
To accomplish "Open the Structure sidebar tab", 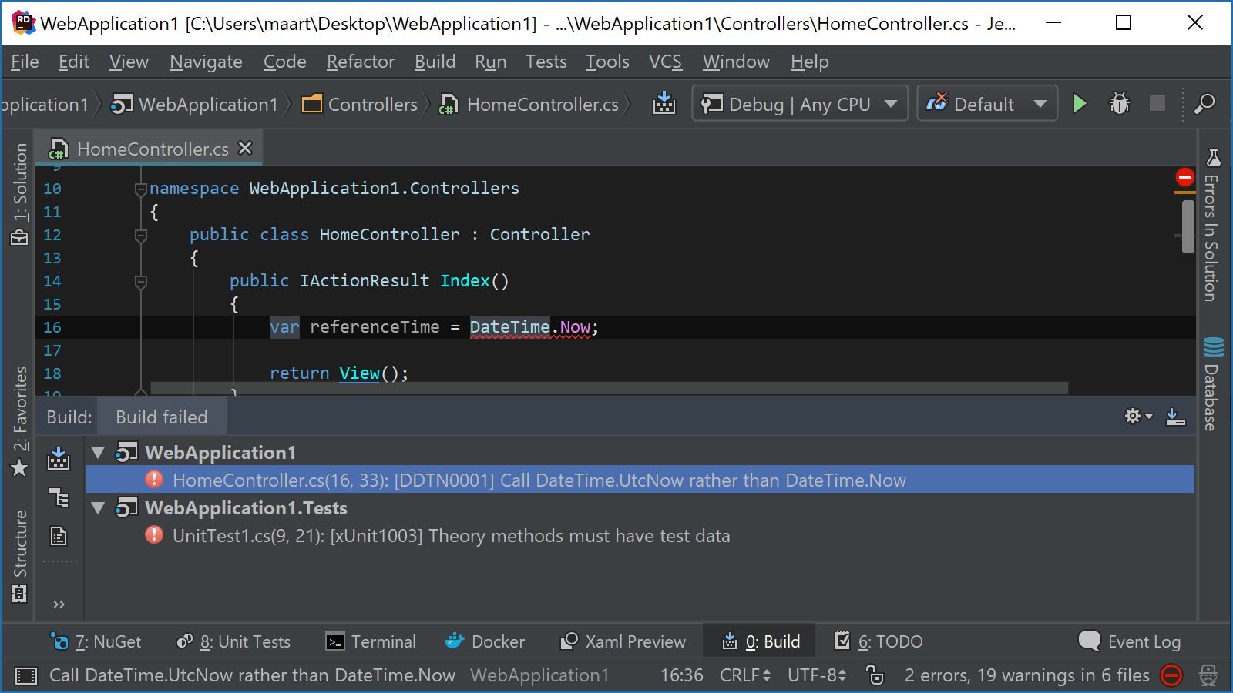I will click(20, 556).
